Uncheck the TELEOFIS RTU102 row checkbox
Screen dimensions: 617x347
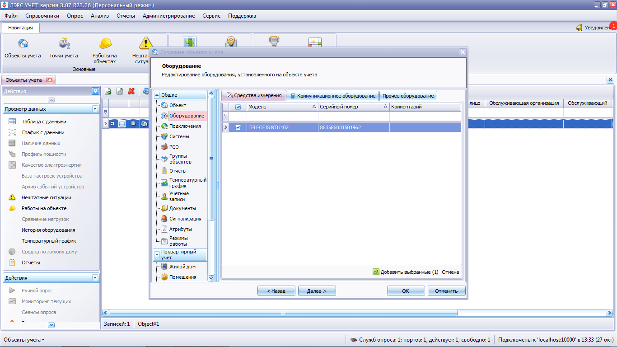238,127
